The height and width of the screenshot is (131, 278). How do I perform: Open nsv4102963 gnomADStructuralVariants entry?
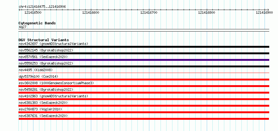click(x=53, y=96)
